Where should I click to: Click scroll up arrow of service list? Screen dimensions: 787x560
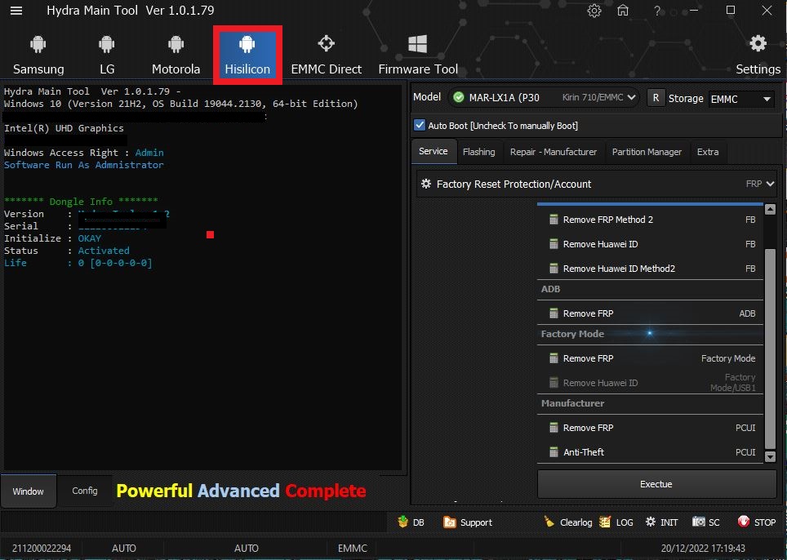[771, 209]
